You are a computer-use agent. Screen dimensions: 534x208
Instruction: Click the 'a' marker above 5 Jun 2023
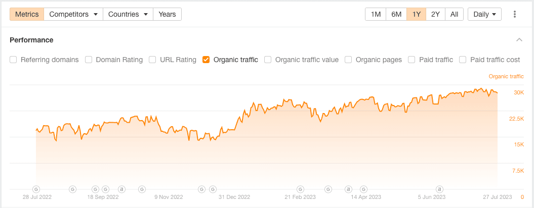[440, 189]
